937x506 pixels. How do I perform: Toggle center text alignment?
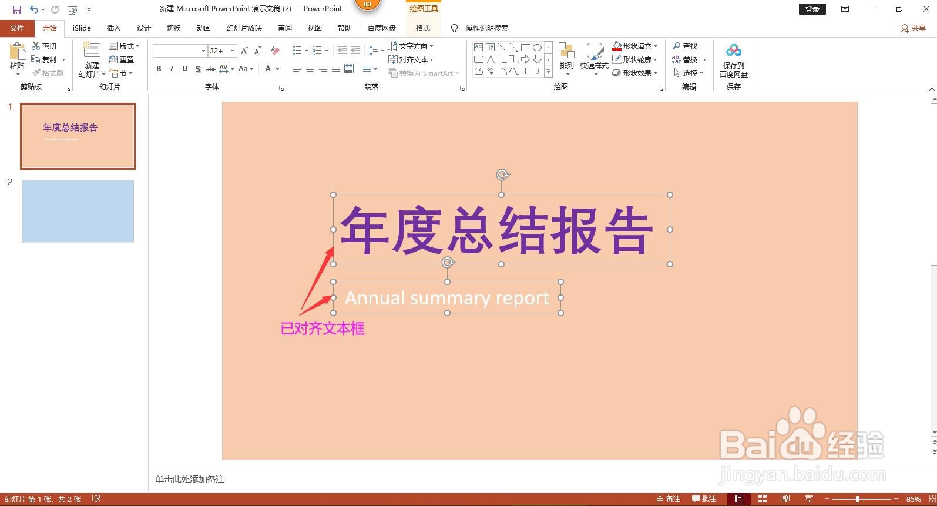pos(310,69)
